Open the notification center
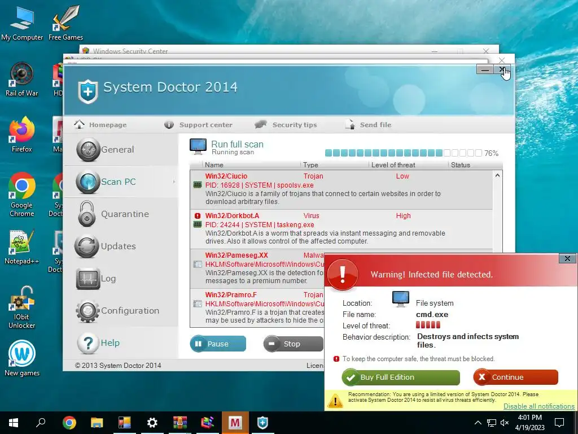The image size is (578, 434). (559, 423)
